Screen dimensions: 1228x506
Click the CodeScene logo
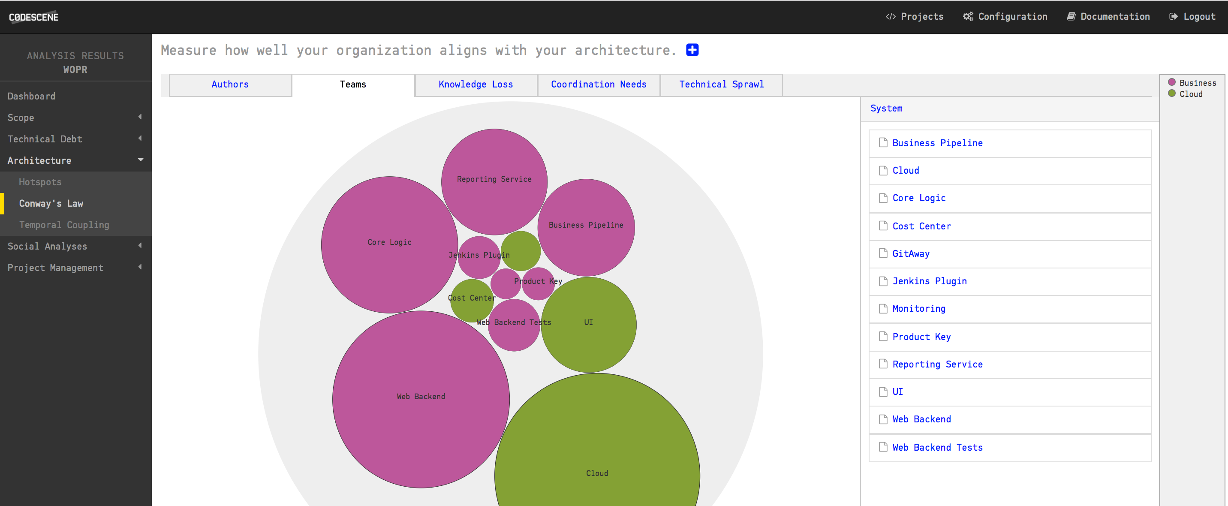34,17
